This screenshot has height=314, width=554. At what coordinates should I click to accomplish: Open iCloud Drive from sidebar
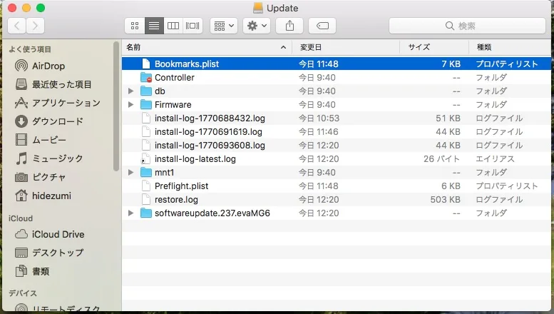click(x=58, y=234)
